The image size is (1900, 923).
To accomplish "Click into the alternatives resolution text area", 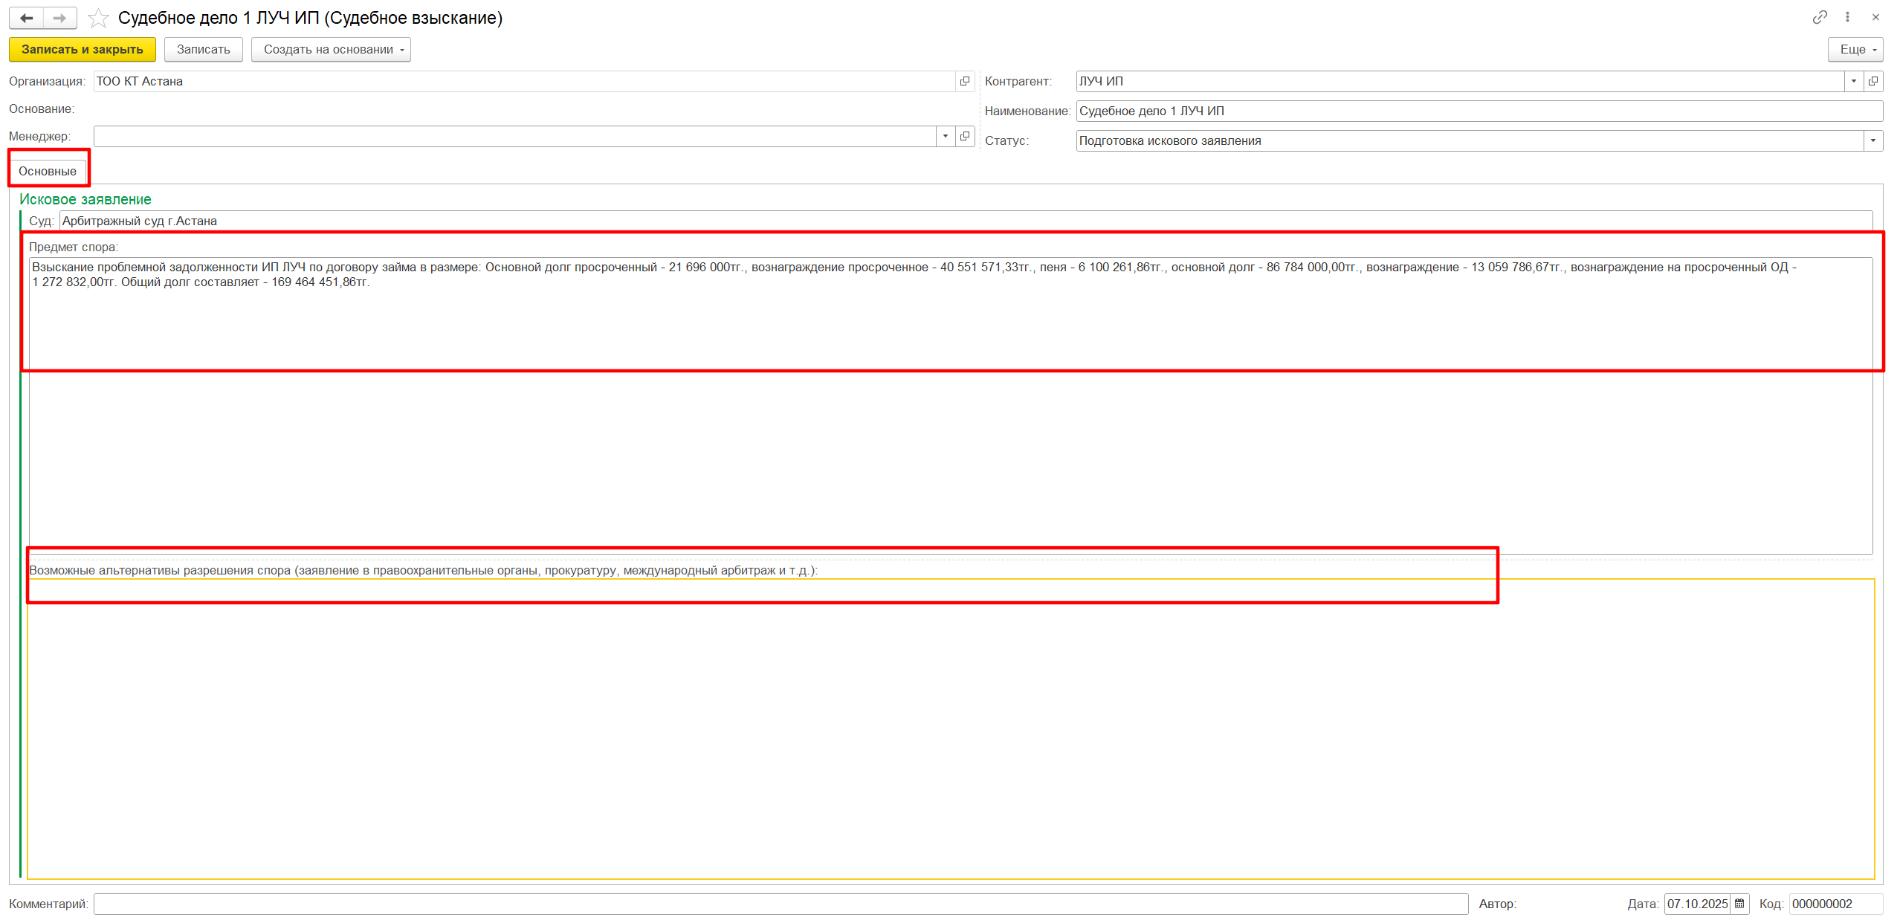I will (x=951, y=728).
